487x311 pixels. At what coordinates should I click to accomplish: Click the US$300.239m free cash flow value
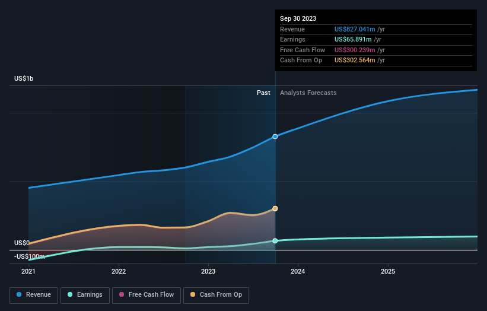[x=355, y=50]
